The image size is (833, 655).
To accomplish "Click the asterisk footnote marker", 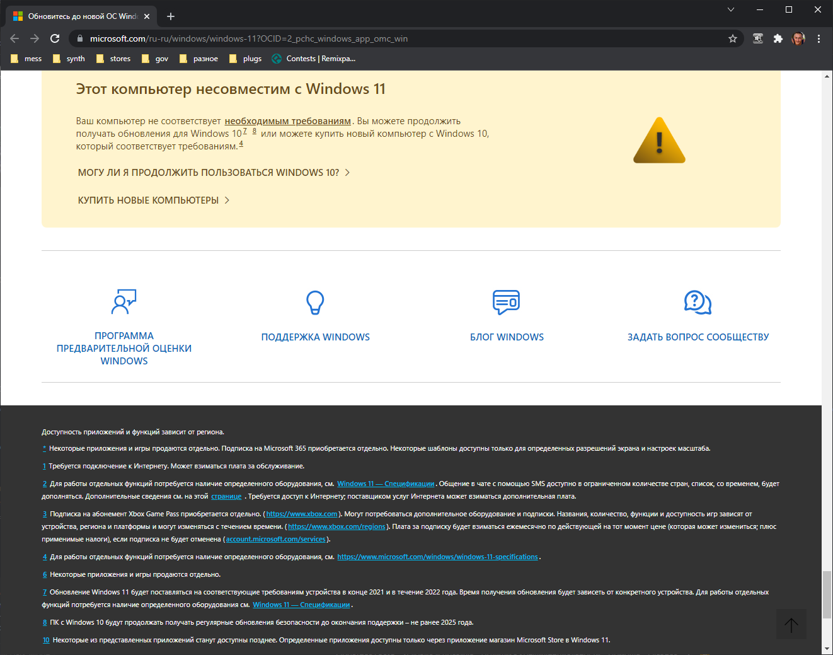I will pyautogui.click(x=44, y=449).
